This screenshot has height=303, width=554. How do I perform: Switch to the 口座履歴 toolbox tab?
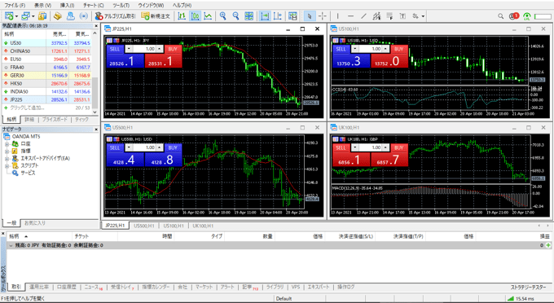(x=67, y=287)
